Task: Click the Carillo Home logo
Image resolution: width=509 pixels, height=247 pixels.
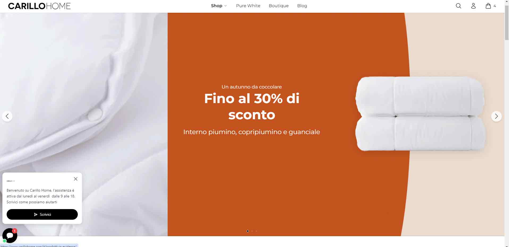Action: 39,6
